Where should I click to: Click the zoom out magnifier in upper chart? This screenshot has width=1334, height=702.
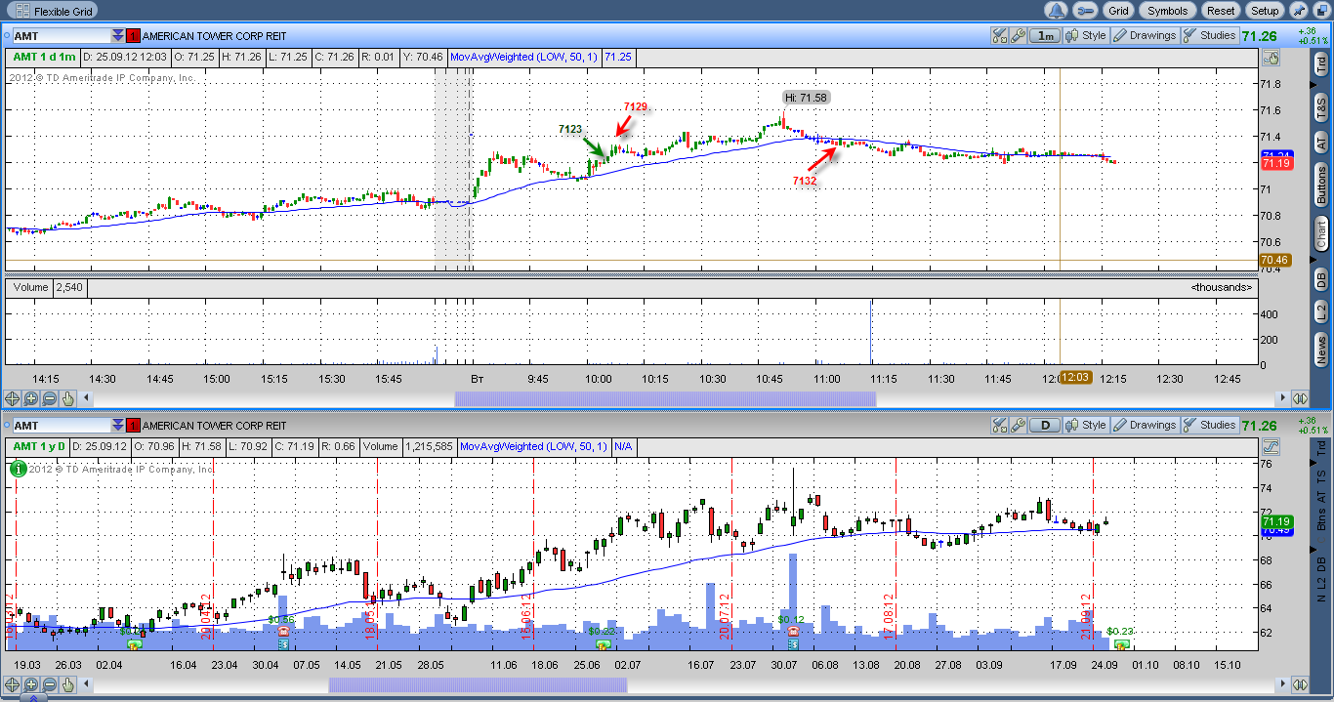tap(50, 398)
